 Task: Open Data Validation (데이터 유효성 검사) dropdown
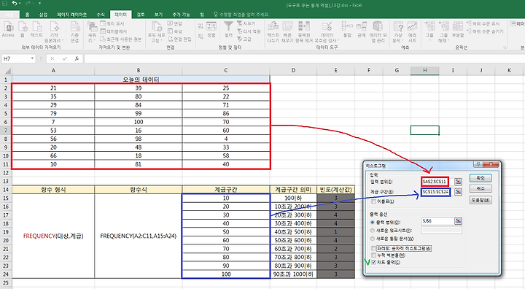point(327,32)
